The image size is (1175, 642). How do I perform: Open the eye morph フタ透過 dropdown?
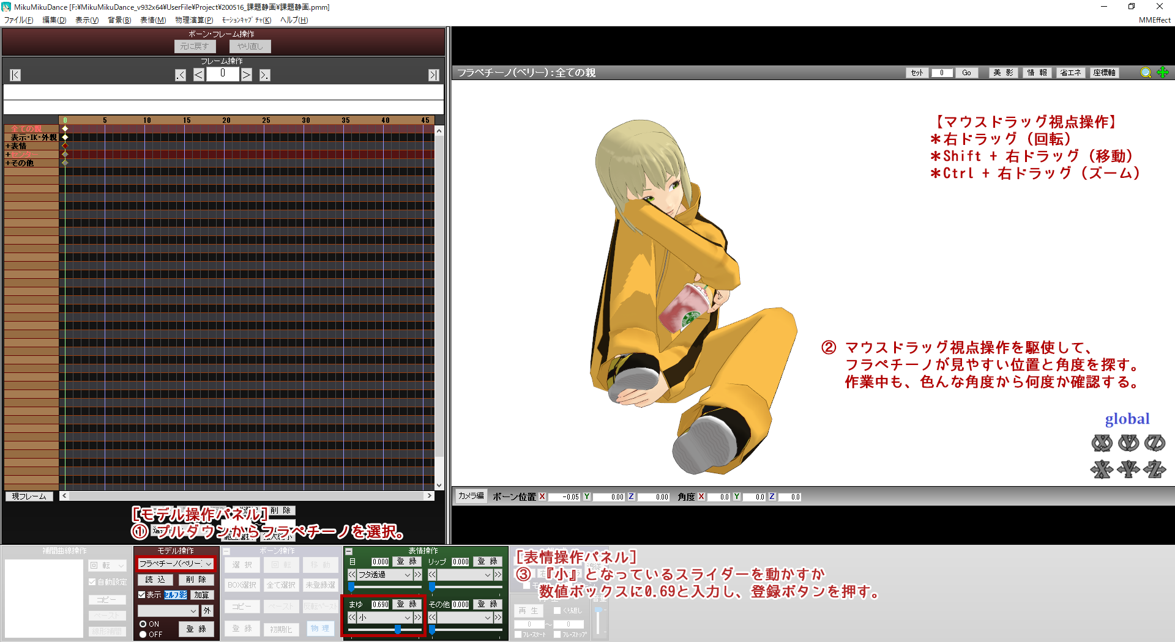coord(407,575)
